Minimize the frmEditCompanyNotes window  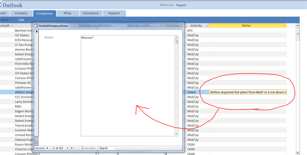coord(162,25)
